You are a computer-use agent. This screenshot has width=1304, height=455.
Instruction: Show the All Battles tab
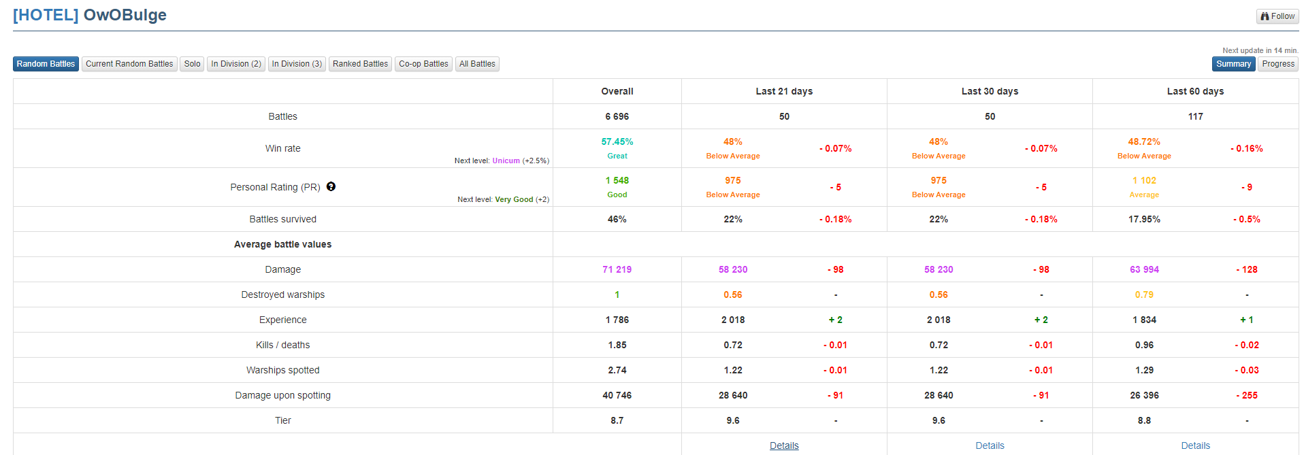coord(477,64)
